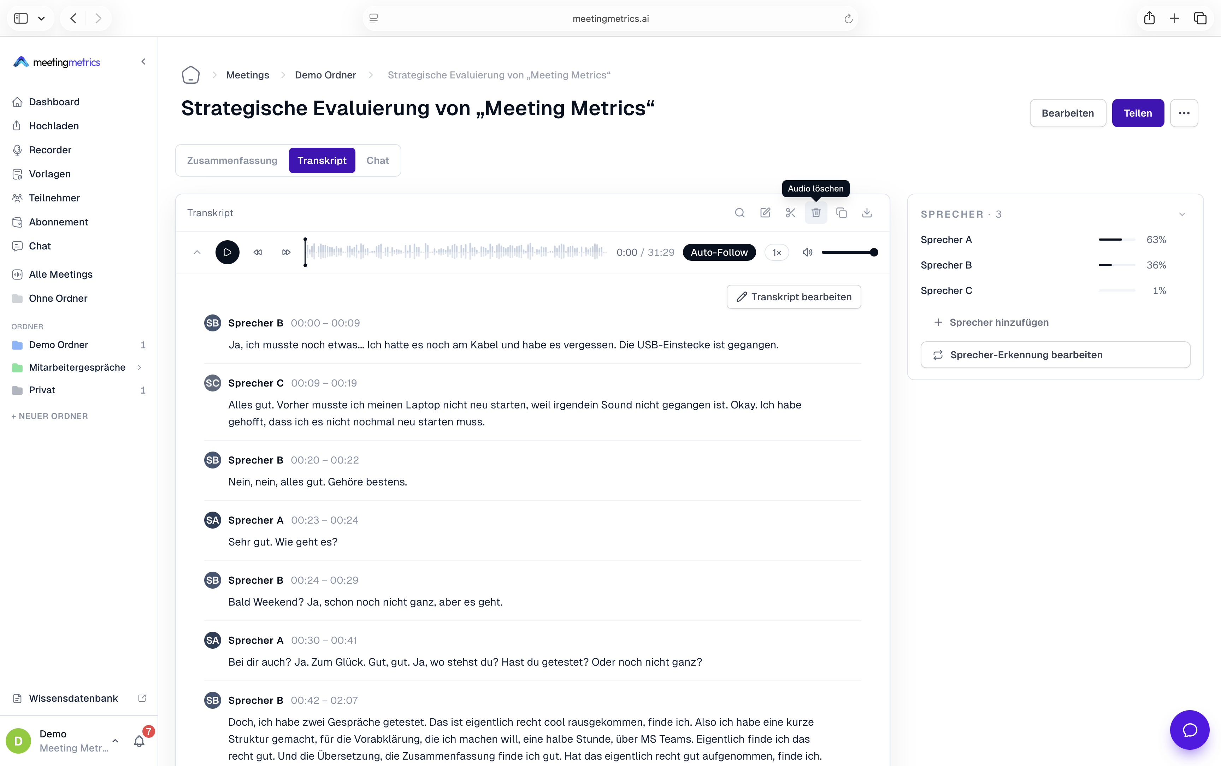Open the transcript edit pencil icon

click(765, 213)
